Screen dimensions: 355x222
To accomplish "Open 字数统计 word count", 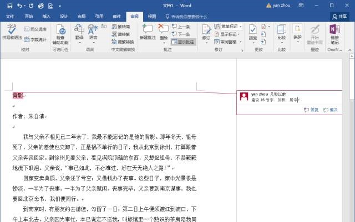I will click(35, 40).
